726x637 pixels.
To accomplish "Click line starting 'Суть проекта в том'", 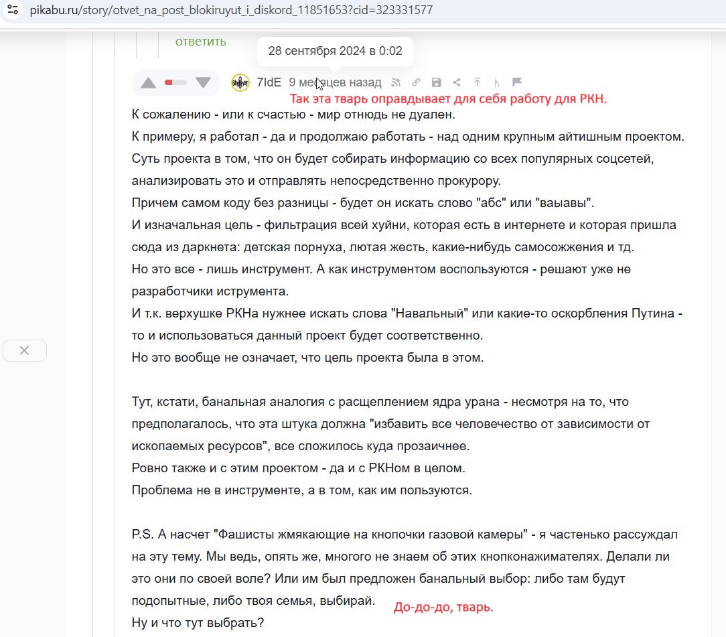I will click(392, 159).
